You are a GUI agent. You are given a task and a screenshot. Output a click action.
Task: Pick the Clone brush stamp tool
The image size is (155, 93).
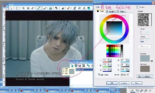pyautogui.click(x=51, y=8)
